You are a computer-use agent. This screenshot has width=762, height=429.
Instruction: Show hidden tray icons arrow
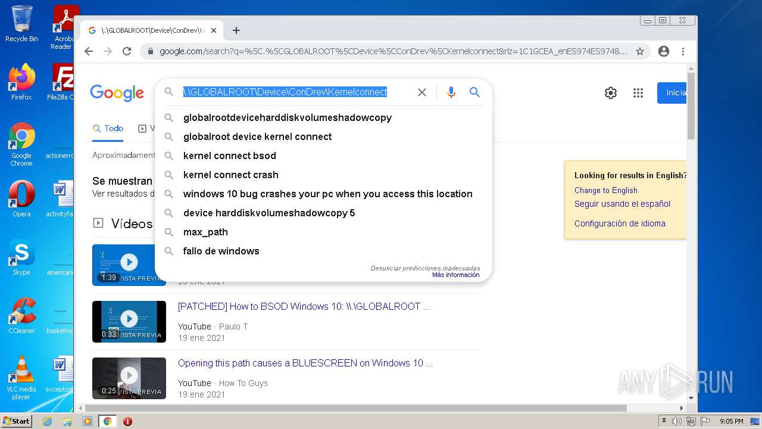[664, 421]
